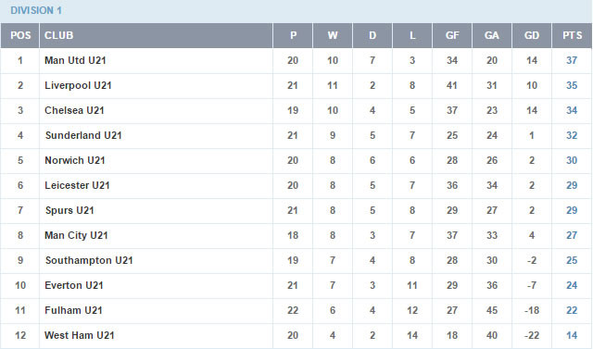Click West Ham U21 club name
This screenshot has width=593, height=349.
click(79, 335)
